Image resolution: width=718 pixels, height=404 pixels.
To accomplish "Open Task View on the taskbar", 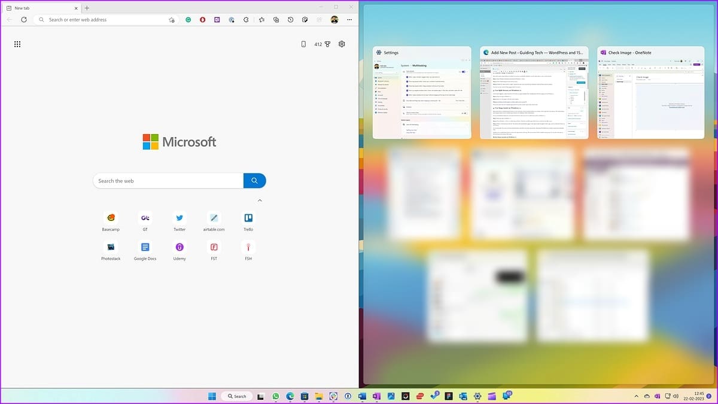I will tap(260, 396).
